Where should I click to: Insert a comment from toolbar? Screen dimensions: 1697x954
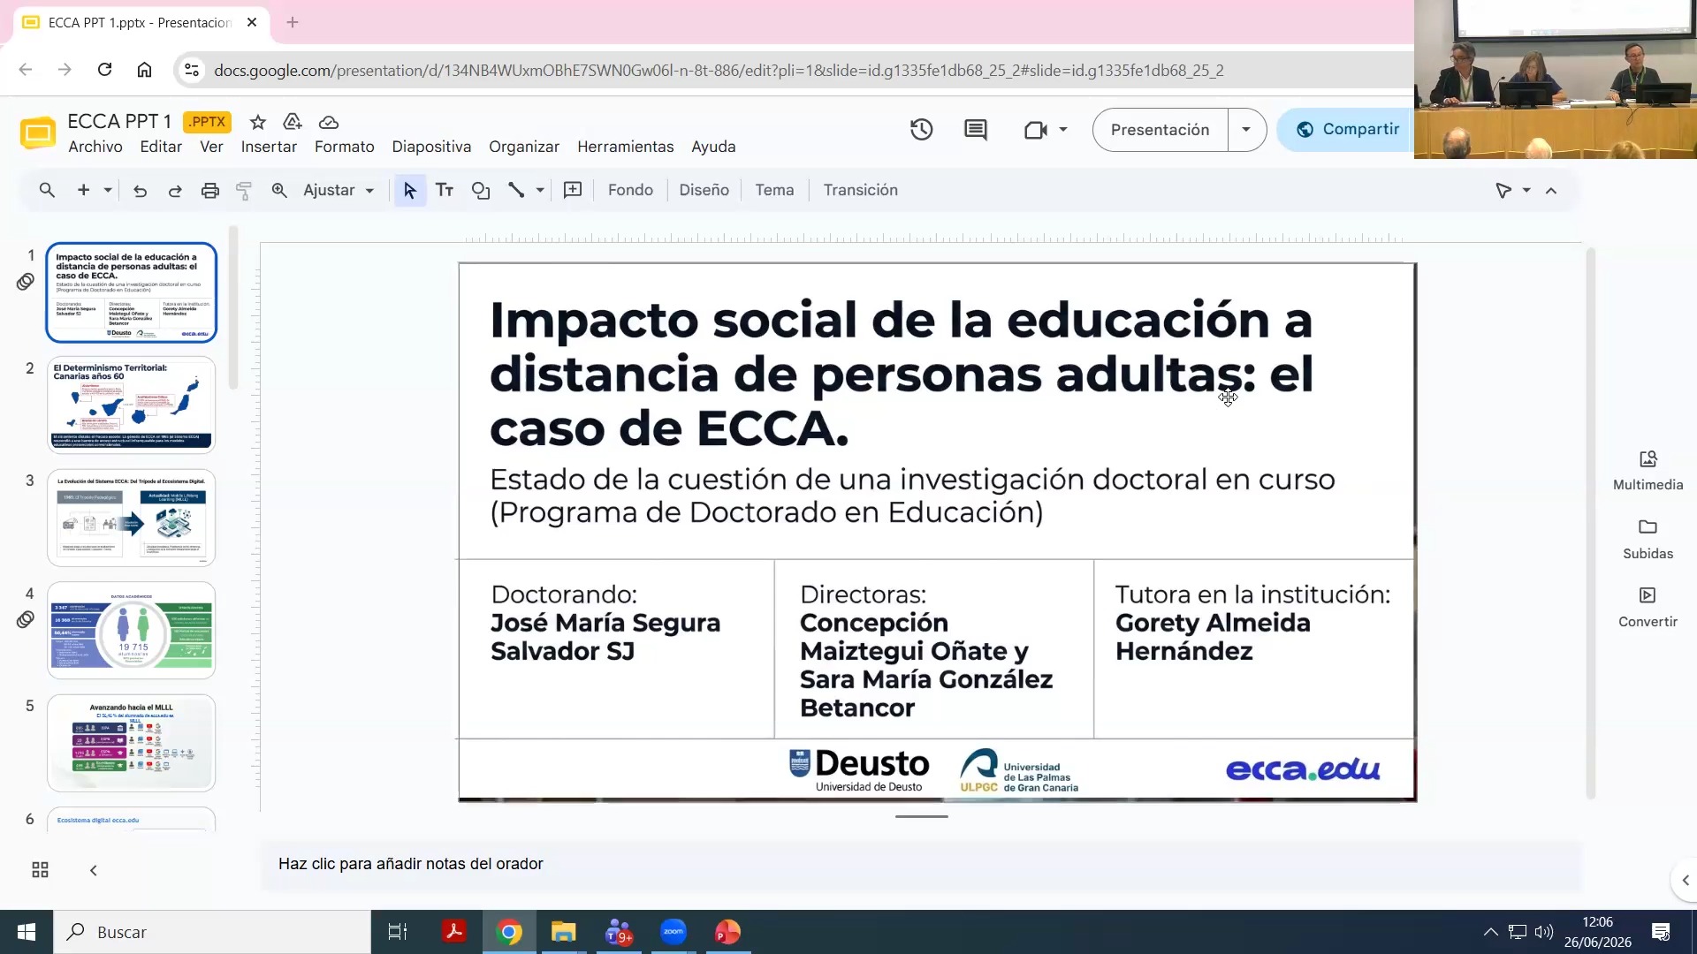pyautogui.click(x=573, y=190)
